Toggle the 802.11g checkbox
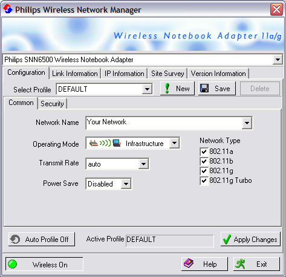Viewport: 286px width, 277px height. pyautogui.click(x=204, y=171)
